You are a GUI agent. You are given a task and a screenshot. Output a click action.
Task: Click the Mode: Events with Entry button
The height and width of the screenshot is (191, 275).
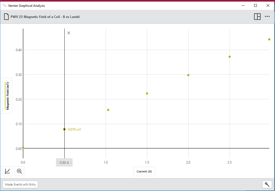[x=20, y=184]
